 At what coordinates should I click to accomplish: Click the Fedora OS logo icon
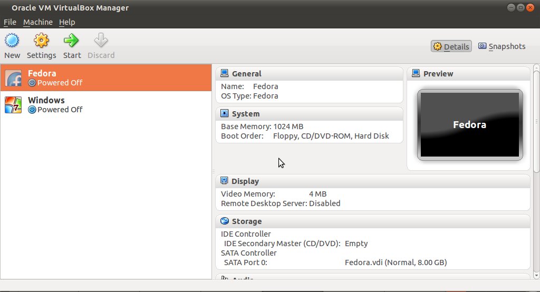(13, 78)
